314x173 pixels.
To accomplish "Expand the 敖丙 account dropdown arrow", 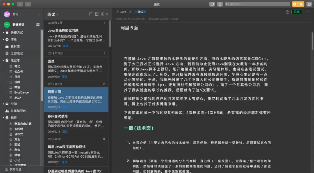I will [39, 14].
